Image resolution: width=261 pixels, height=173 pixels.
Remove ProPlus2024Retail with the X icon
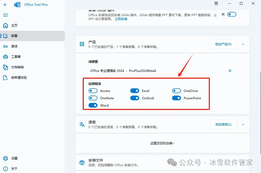(230, 71)
